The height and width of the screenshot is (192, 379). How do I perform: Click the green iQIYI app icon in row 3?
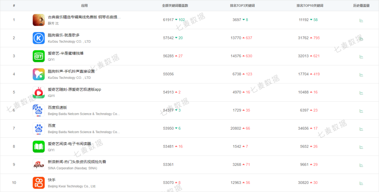pyautogui.click(x=39, y=56)
